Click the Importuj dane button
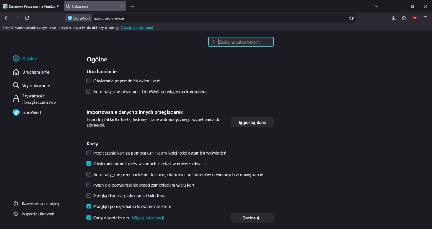 [252, 123]
